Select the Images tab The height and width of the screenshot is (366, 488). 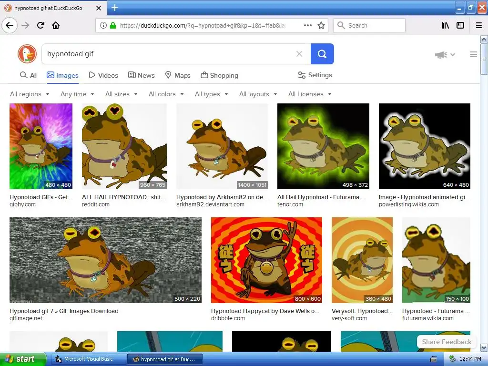[x=62, y=75]
